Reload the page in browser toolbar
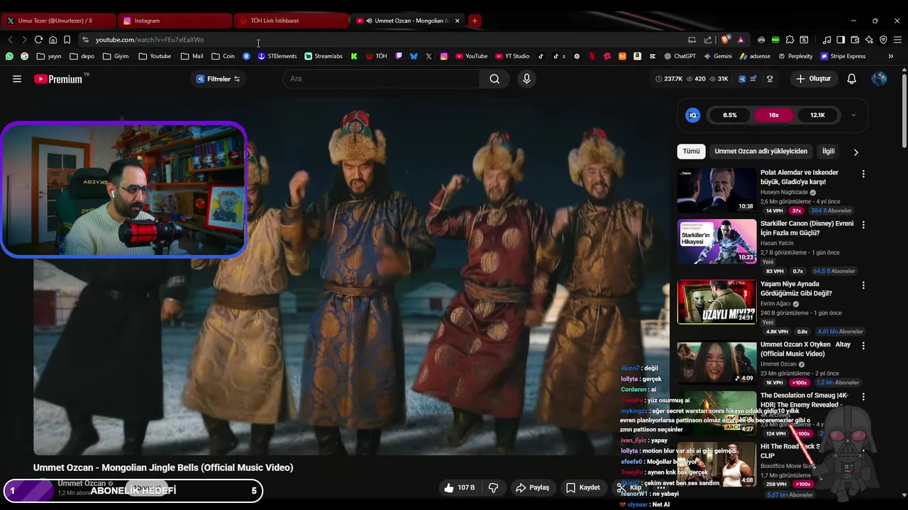The image size is (908, 510). coord(38,40)
